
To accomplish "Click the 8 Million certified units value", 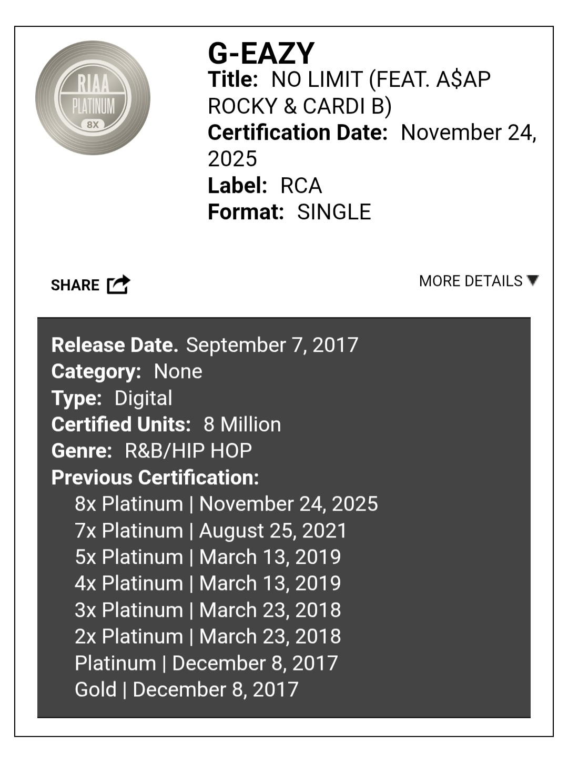I will click(x=242, y=424).
